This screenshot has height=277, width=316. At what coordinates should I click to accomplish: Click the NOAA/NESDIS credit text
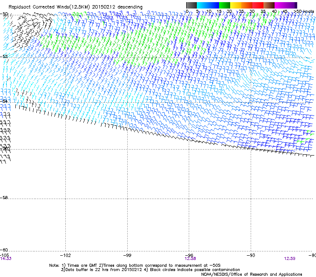click(252, 274)
